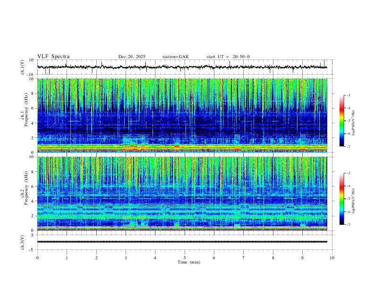Click the '5' tick on the time axis
This screenshot has width=374, height=289.
pyautogui.click(x=185, y=258)
